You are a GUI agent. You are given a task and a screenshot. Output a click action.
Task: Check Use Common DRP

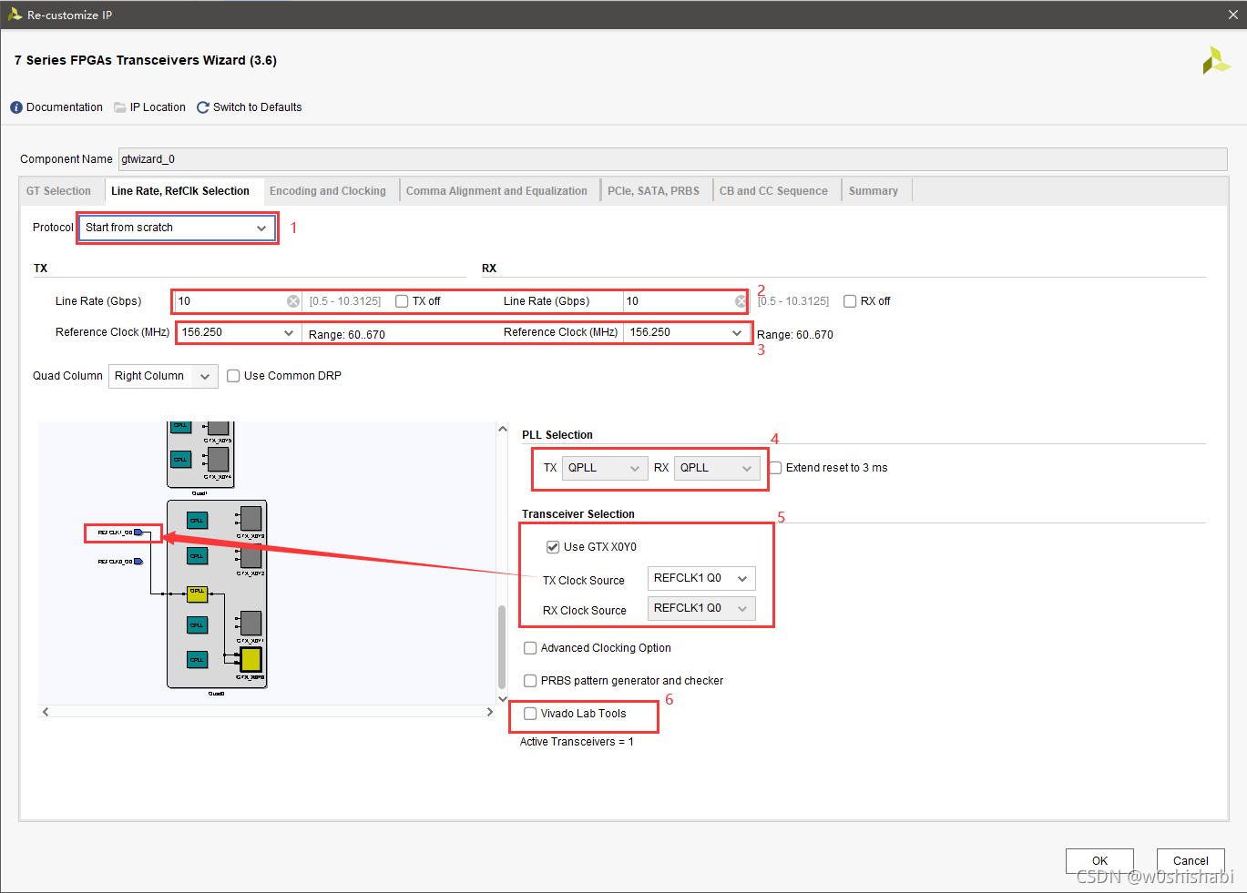pos(233,376)
